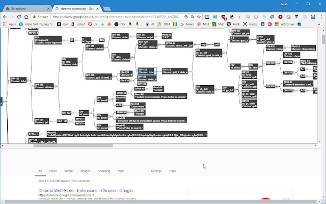
Task: Open Facebook from its bookmarks bar icon
Action: (262, 24)
